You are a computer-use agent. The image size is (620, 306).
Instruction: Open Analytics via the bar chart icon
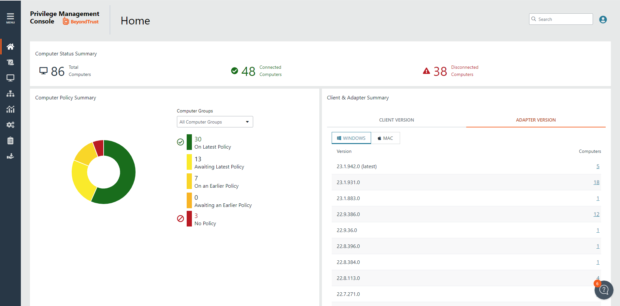tap(10, 109)
